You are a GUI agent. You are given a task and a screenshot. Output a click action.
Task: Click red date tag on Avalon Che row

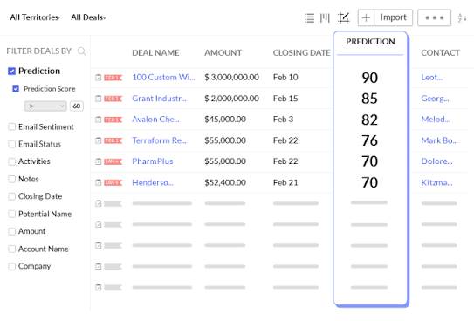click(113, 120)
